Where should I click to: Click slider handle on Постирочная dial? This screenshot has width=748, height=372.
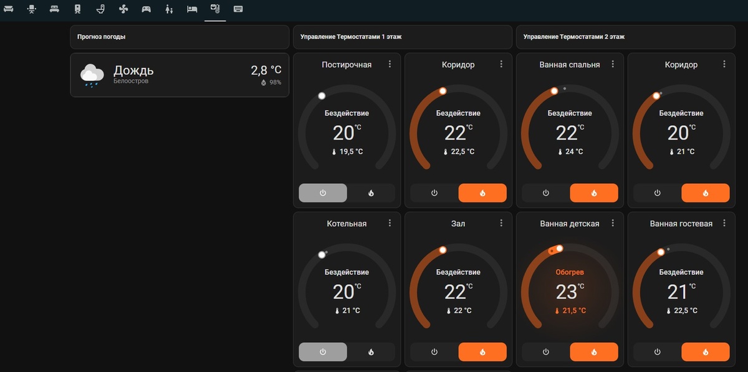tap(322, 96)
